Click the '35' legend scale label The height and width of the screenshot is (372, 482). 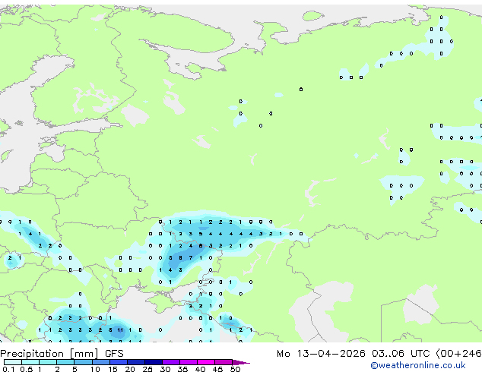coord(182,369)
